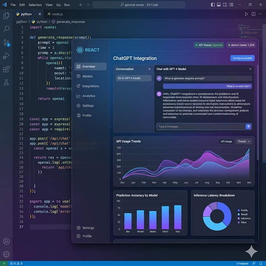The image size is (266, 266).
Task: Click the remote connection icon in status bar
Action: coord(4,263)
